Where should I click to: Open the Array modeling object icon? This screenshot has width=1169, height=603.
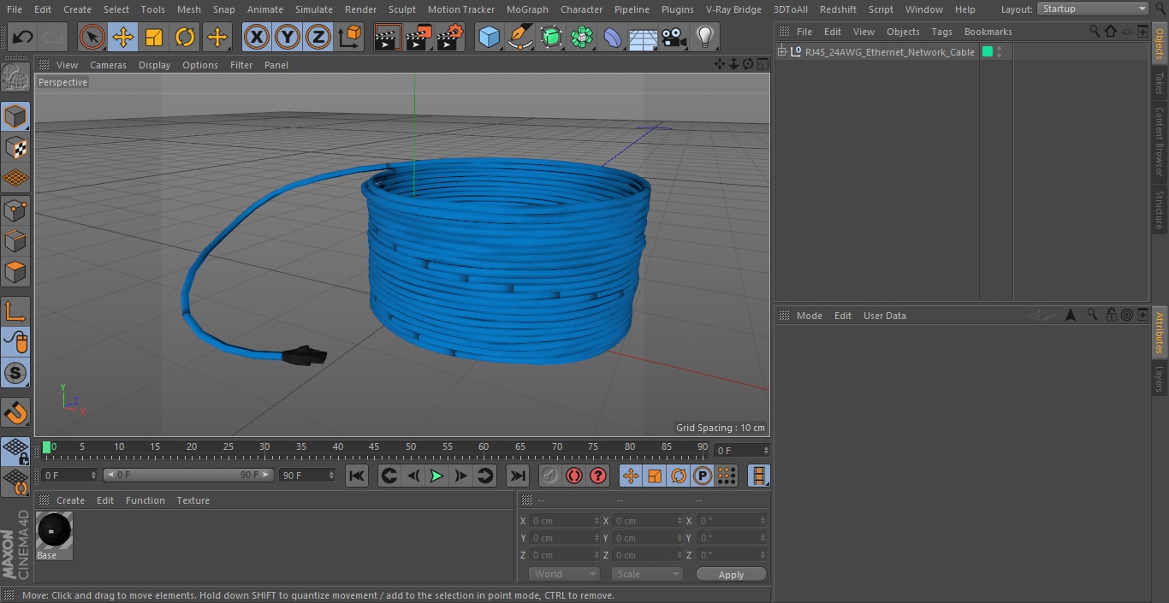pos(582,37)
